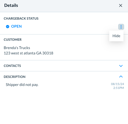Viewport: 128px width, 124px height.
Task: Click the 08/15/24 date stamp
Action: (118, 84)
